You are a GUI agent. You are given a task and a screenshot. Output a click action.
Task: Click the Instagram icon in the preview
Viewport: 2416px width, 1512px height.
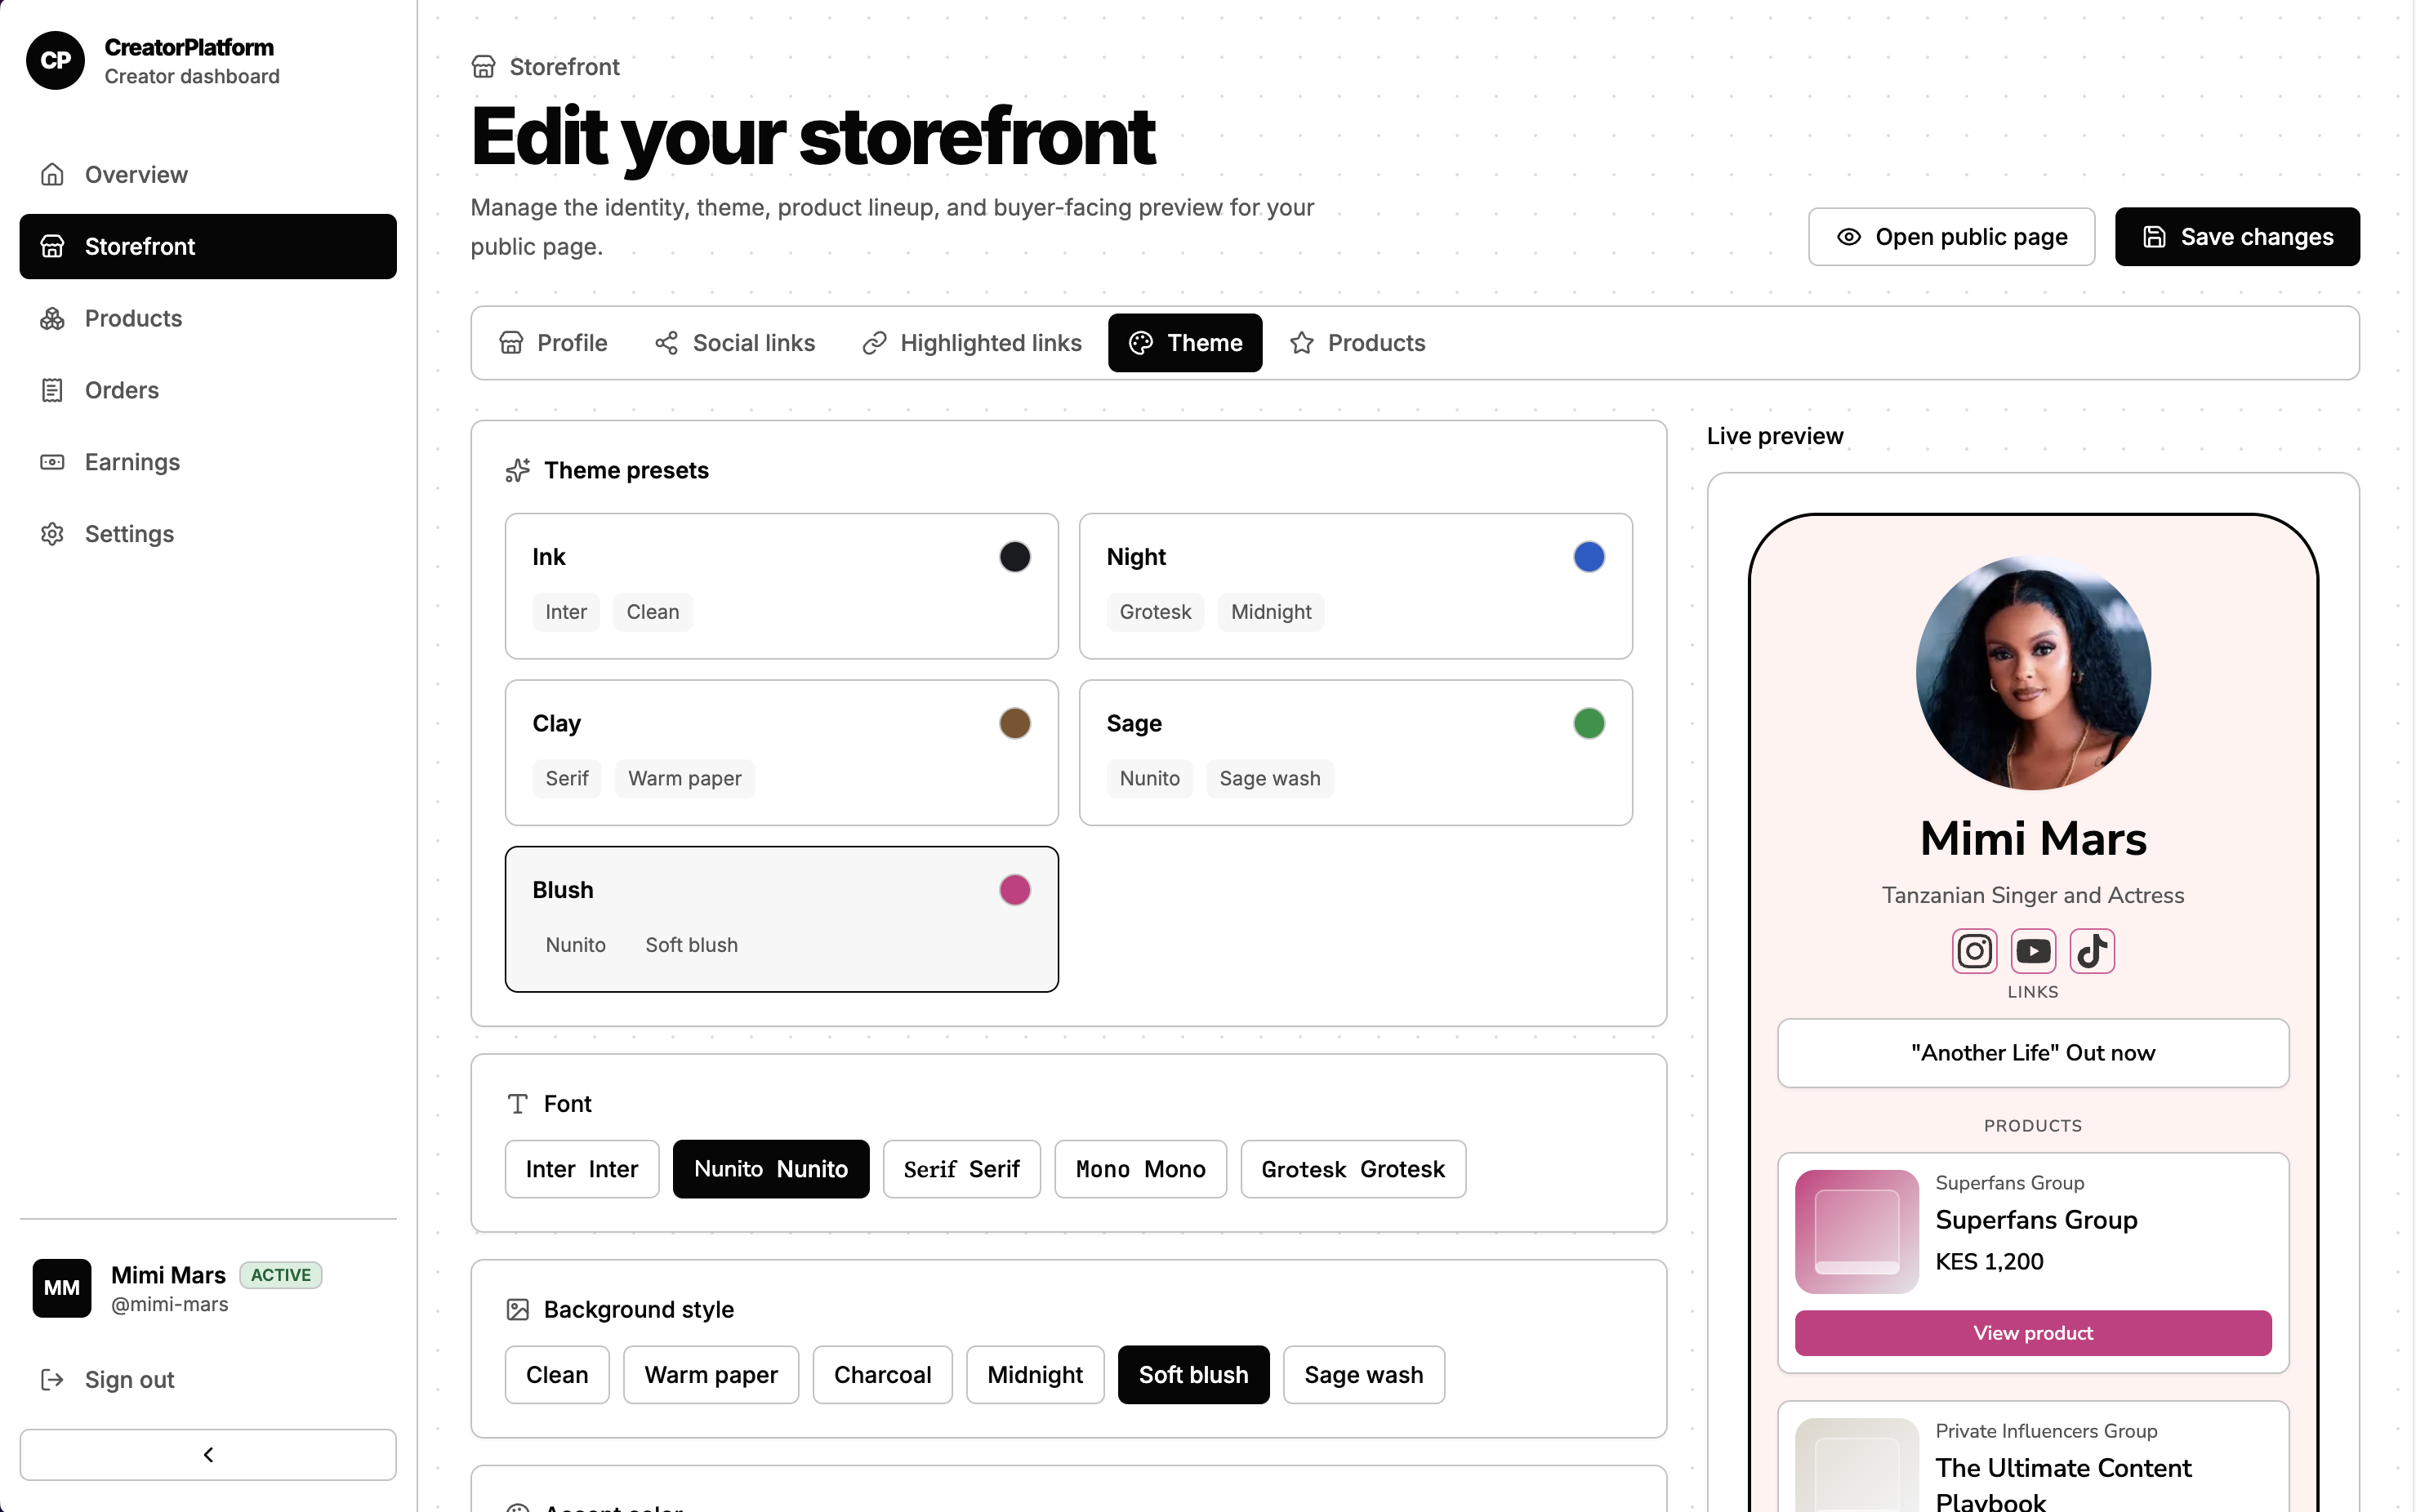pyautogui.click(x=1974, y=951)
